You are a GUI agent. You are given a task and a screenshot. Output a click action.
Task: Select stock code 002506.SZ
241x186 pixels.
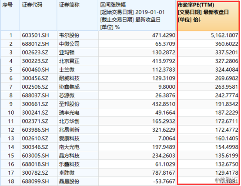35,87
